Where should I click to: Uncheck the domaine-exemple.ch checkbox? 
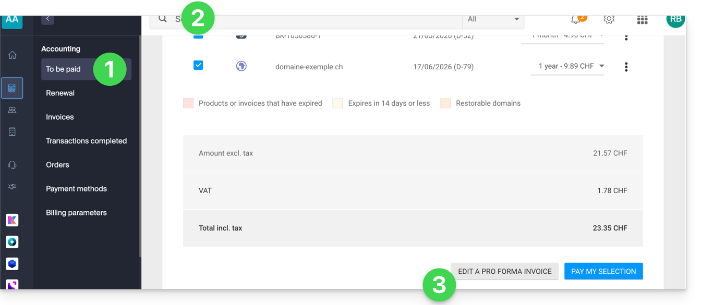point(198,66)
